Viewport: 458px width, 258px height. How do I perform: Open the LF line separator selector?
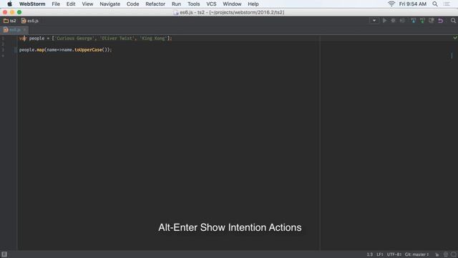380,254
